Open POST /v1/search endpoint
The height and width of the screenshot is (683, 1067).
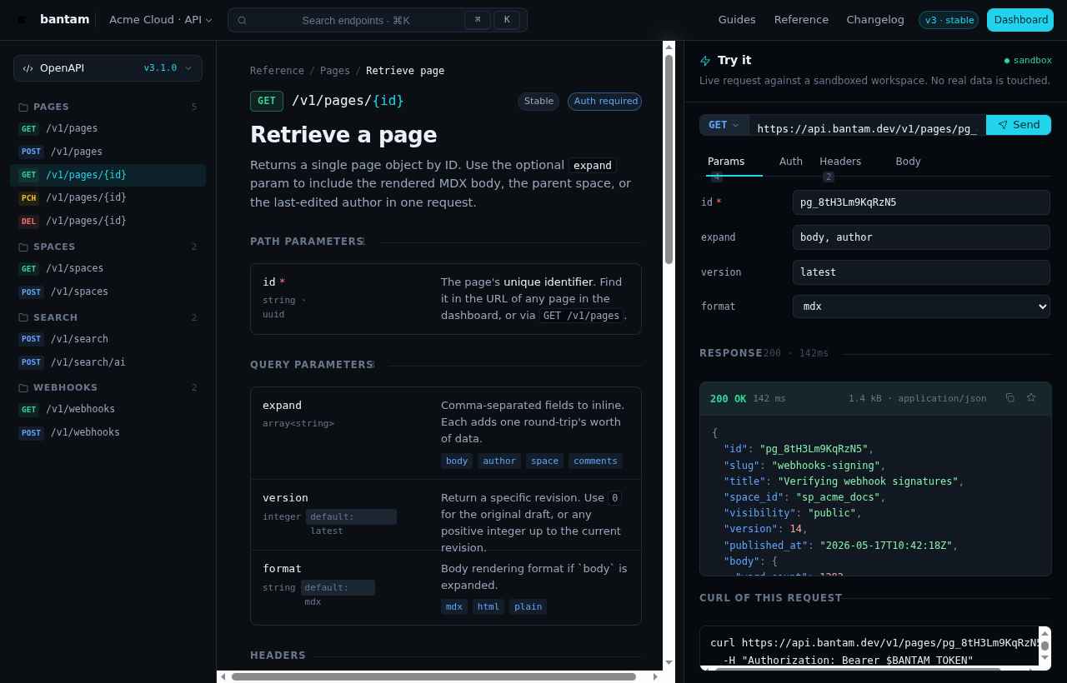[108, 339]
